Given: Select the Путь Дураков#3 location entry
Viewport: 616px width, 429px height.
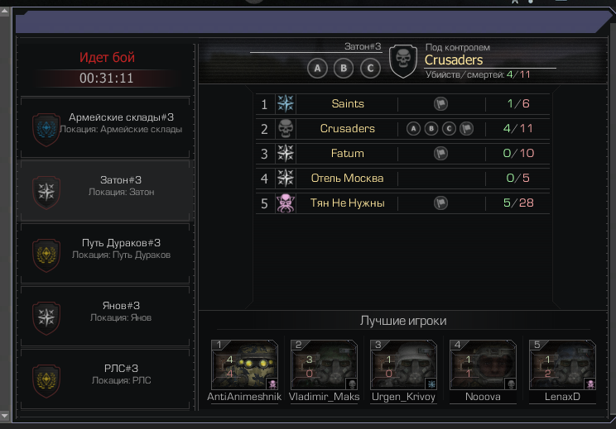Looking at the screenshot, I should click(x=105, y=253).
